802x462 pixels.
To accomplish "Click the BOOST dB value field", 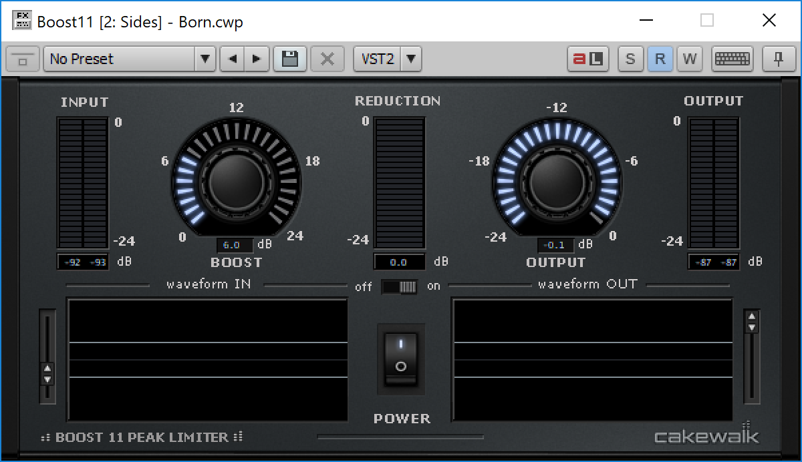I will [x=235, y=245].
